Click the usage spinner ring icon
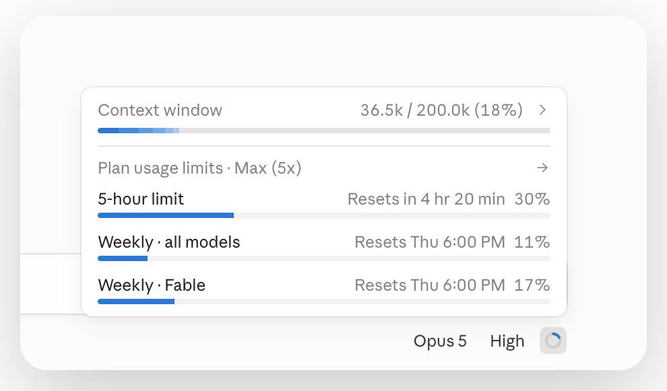This screenshot has width=667, height=391. pos(553,341)
